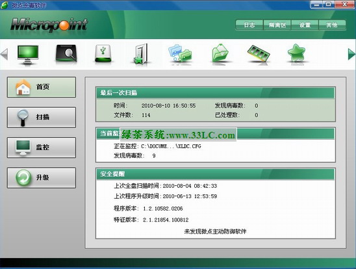
Task: Click the 33LC.com watermark link
Action: (x=178, y=135)
